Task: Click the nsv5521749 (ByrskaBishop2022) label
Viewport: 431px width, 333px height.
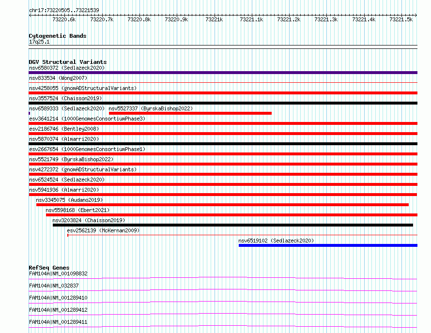Action: (x=71, y=159)
